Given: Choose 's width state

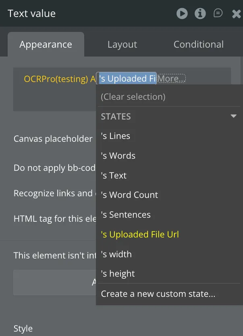Looking at the screenshot, I should pyautogui.click(x=116, y=254).
